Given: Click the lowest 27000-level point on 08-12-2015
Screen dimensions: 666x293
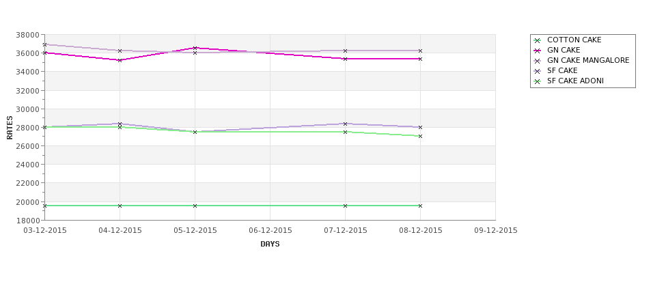Looking at the screenshot, I should (x=421, y=137).
